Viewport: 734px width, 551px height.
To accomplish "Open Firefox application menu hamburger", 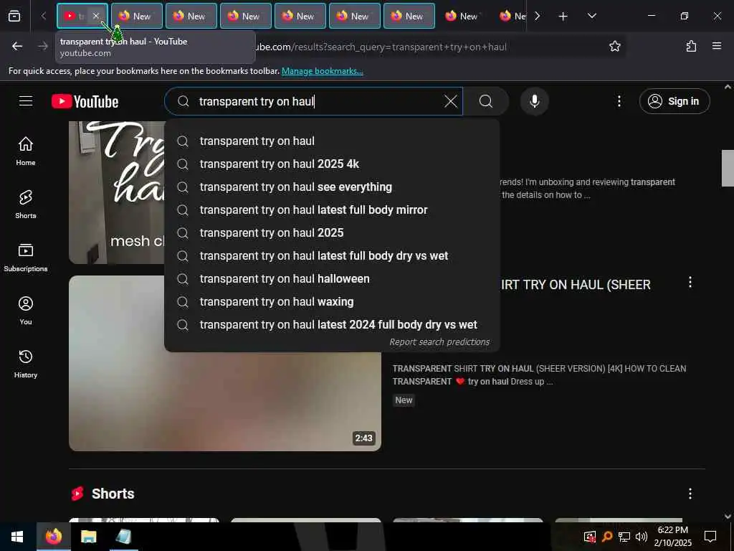I will tap(716, 47).
